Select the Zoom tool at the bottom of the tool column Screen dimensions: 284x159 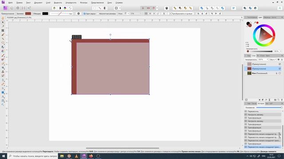pyautogui.click(x=3, y=105)
